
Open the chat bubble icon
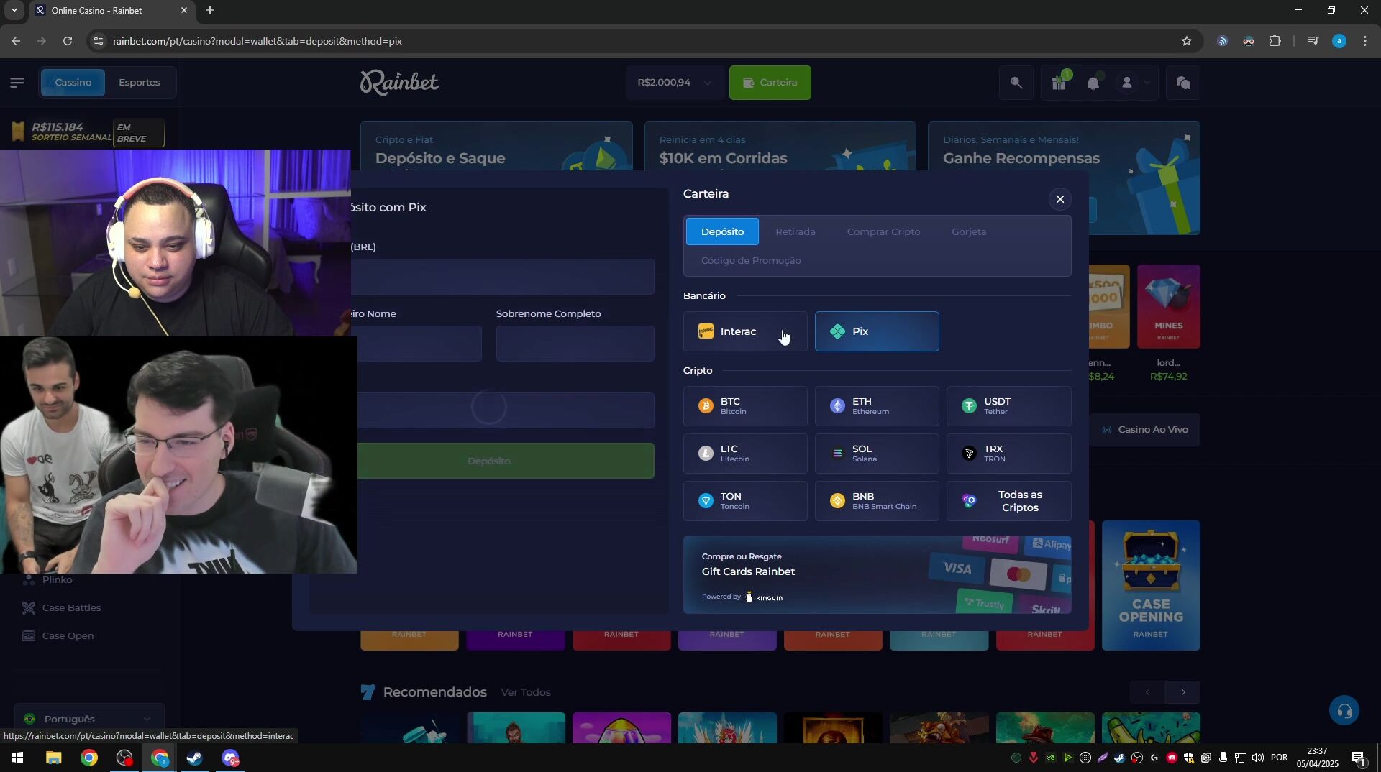pyautogui.click(x=1183, y=83)
